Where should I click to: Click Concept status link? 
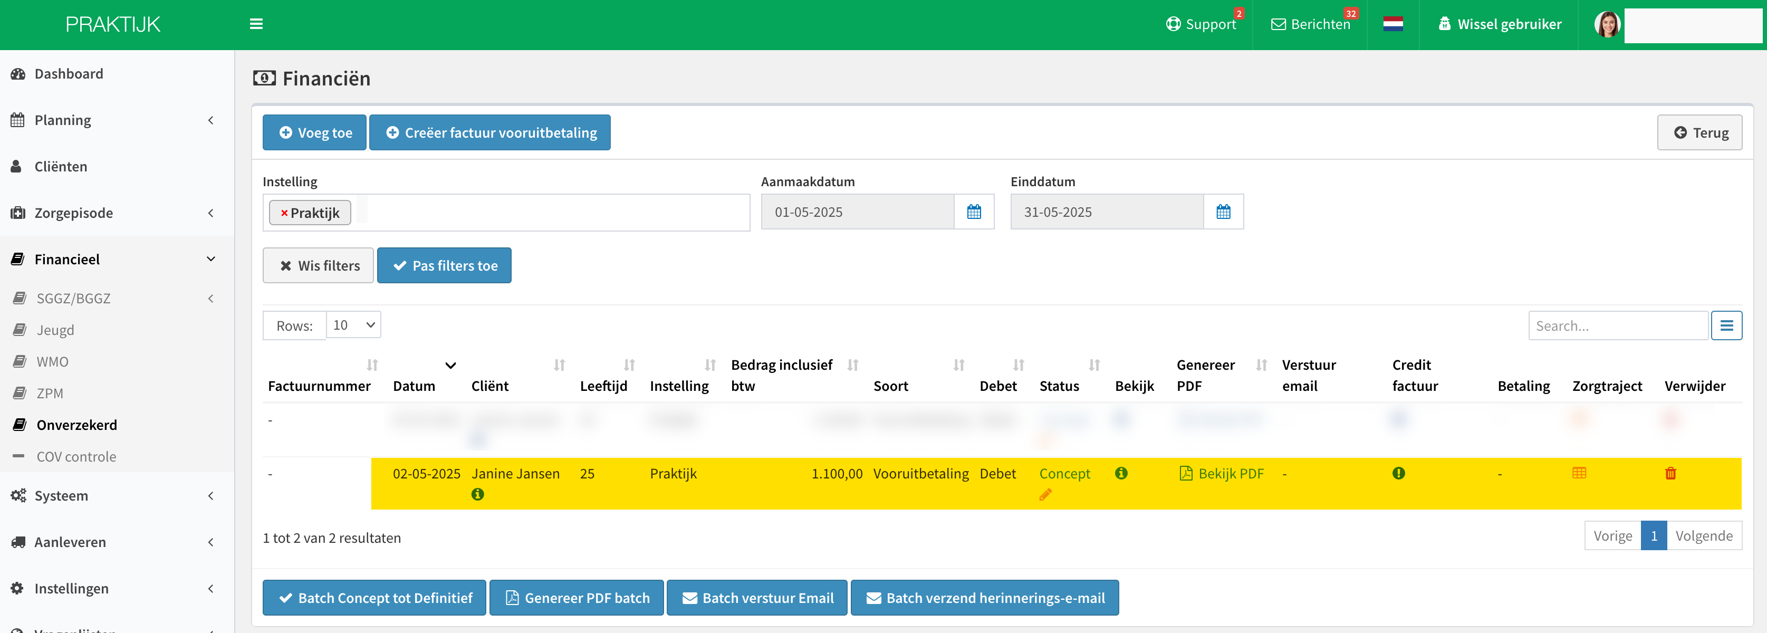point(1064,474)
